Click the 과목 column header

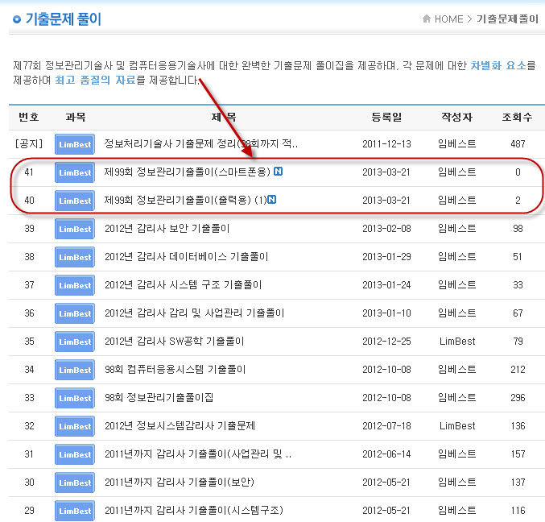click(x=76, y=117)
